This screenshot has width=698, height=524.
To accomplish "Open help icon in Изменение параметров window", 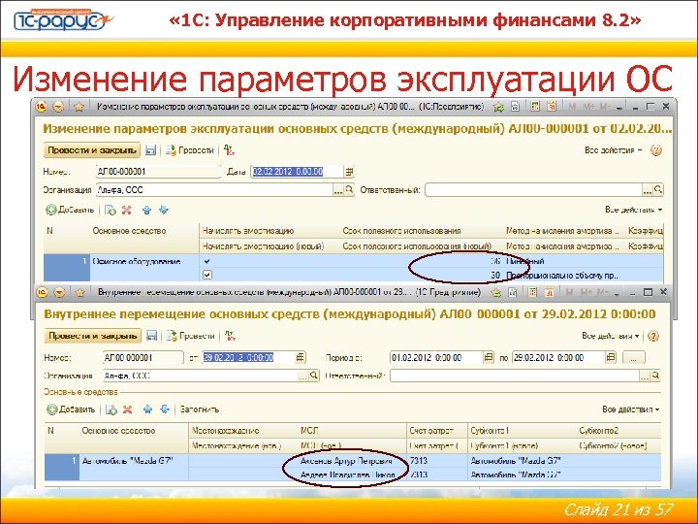I will [655, 150].
